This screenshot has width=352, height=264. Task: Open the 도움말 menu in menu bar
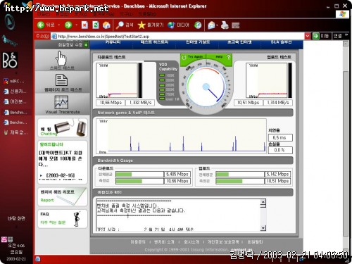[147, 15]
